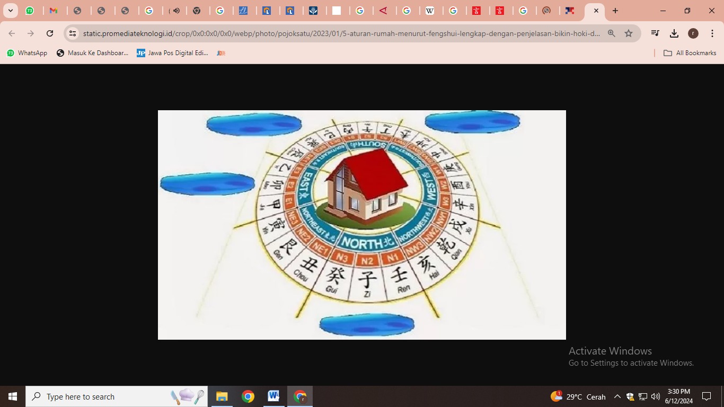Open the WhatsApp bookmark
Viewport: 724px width, 407px height.
click(x=27, y=53)
